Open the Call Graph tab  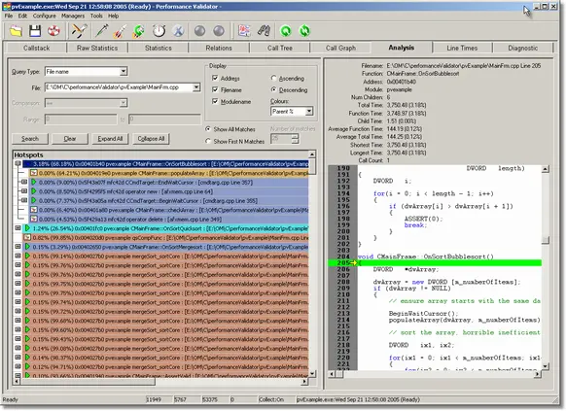coord(340,48)
